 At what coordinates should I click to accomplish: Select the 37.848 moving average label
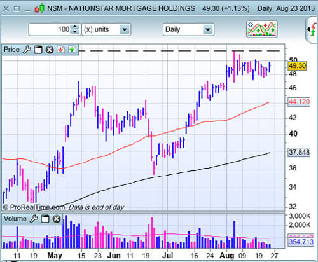pyautogui.click(x=299, y=152)
